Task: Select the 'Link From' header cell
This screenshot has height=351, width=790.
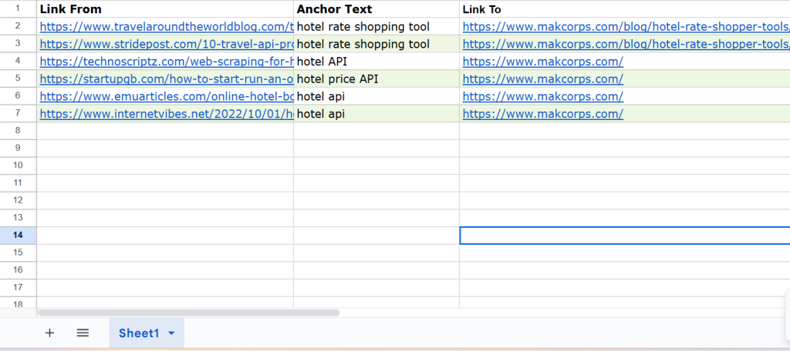Action: 165,9
